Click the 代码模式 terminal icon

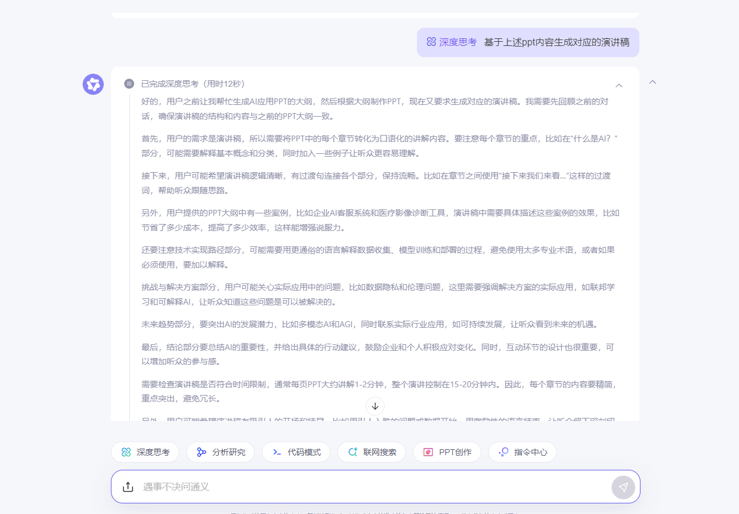coord(277,452)
